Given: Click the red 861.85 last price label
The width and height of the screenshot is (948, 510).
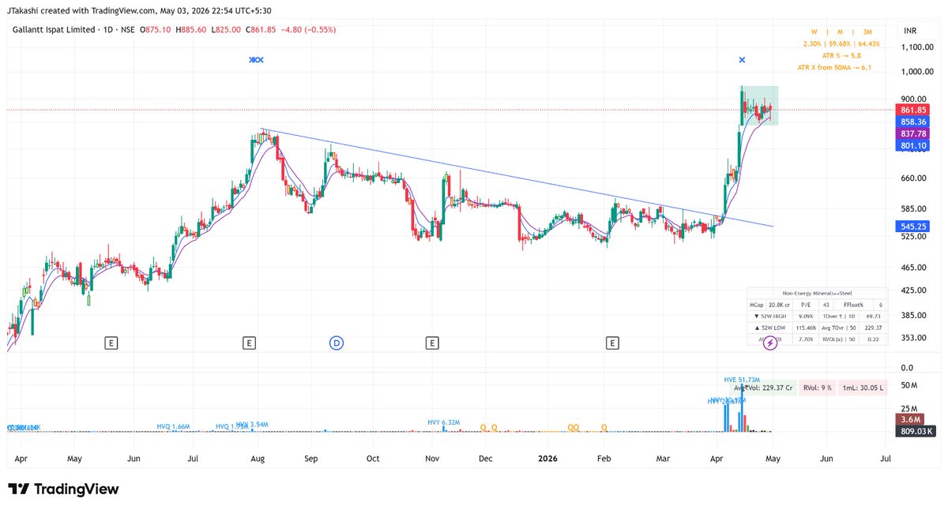Looking at the screenshot, I should click(x=912, y=110).
